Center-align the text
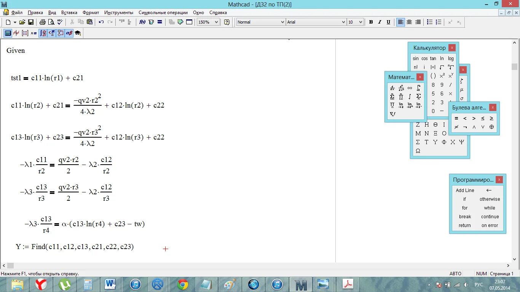 (409, 22)
